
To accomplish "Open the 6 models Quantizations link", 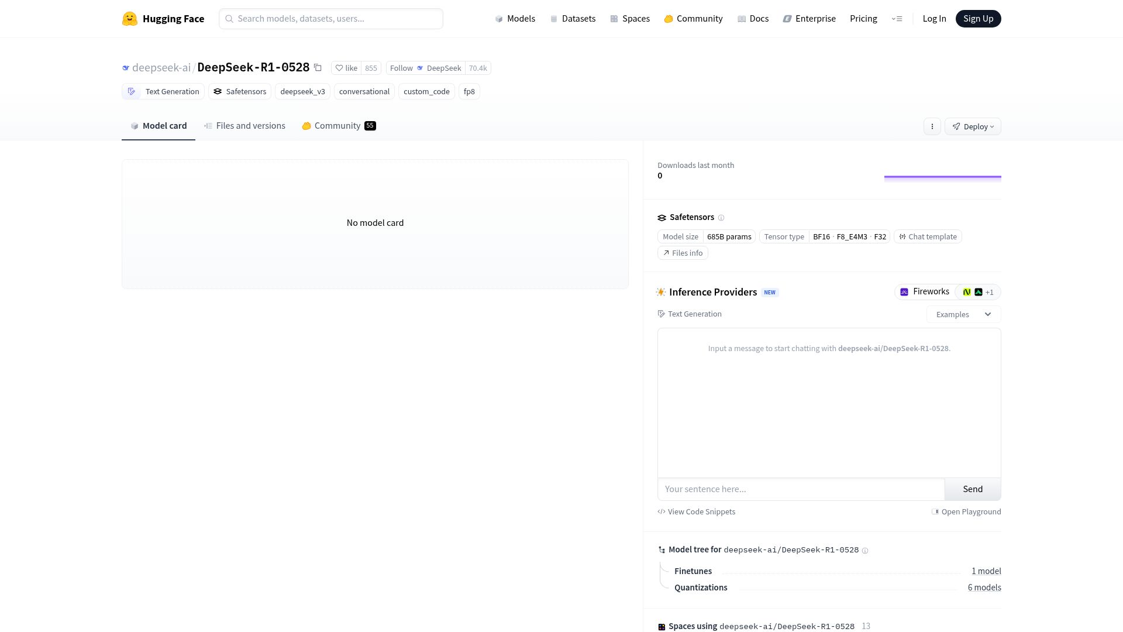I will tap(984, 588).
